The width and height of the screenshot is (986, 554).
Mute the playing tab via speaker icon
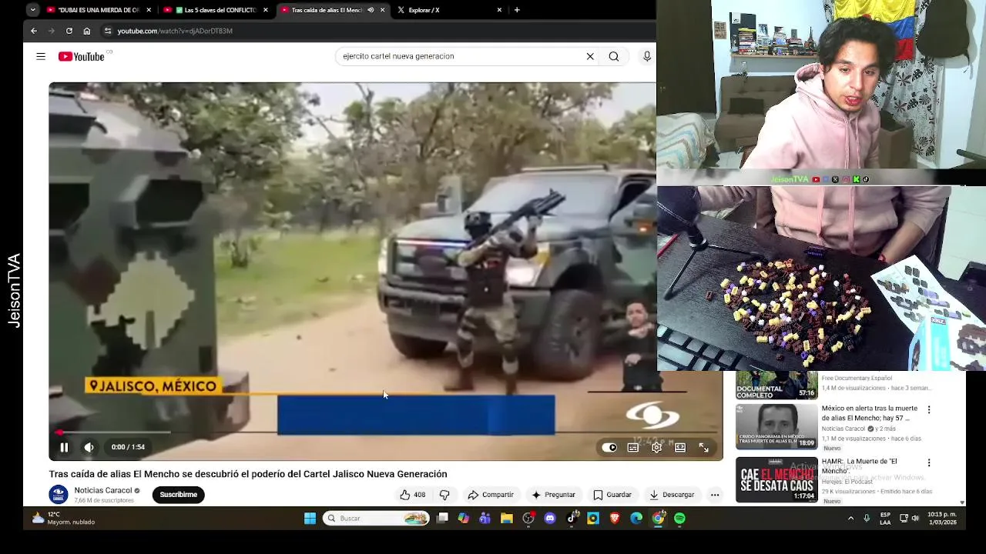pyautogui.click(x=371, y=10)
